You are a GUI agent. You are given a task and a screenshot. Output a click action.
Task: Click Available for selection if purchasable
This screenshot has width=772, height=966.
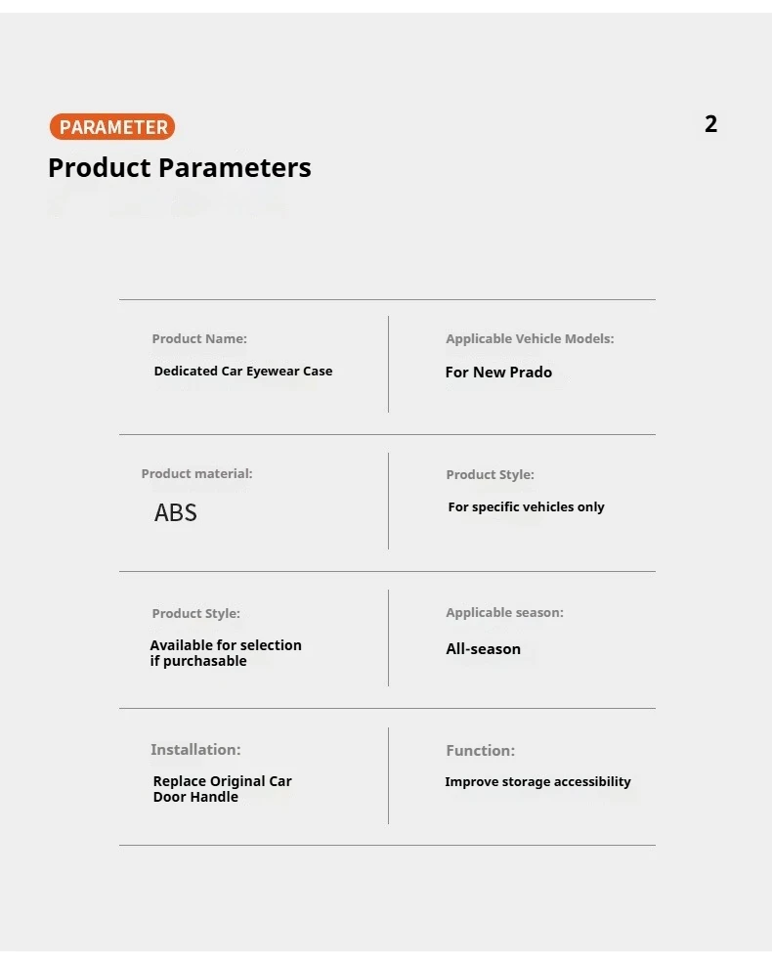pos(226,653)
